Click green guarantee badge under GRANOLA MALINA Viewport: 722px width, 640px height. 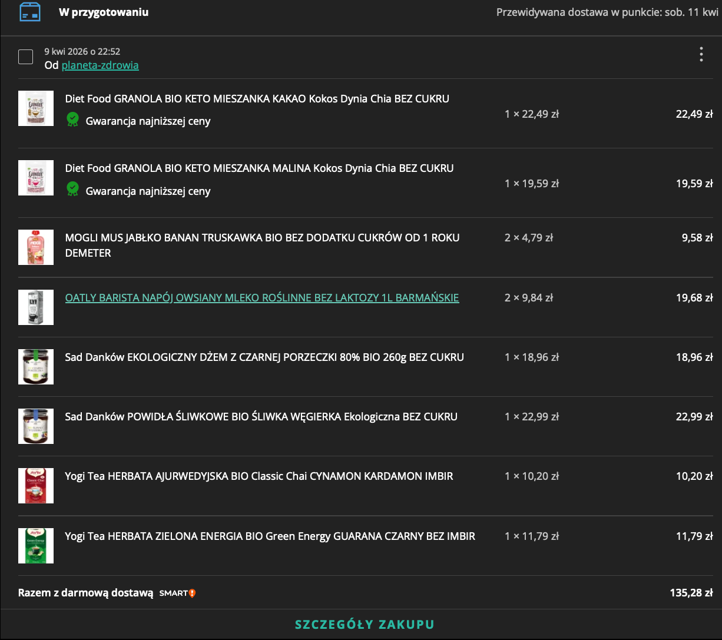[x=72, y=190]
